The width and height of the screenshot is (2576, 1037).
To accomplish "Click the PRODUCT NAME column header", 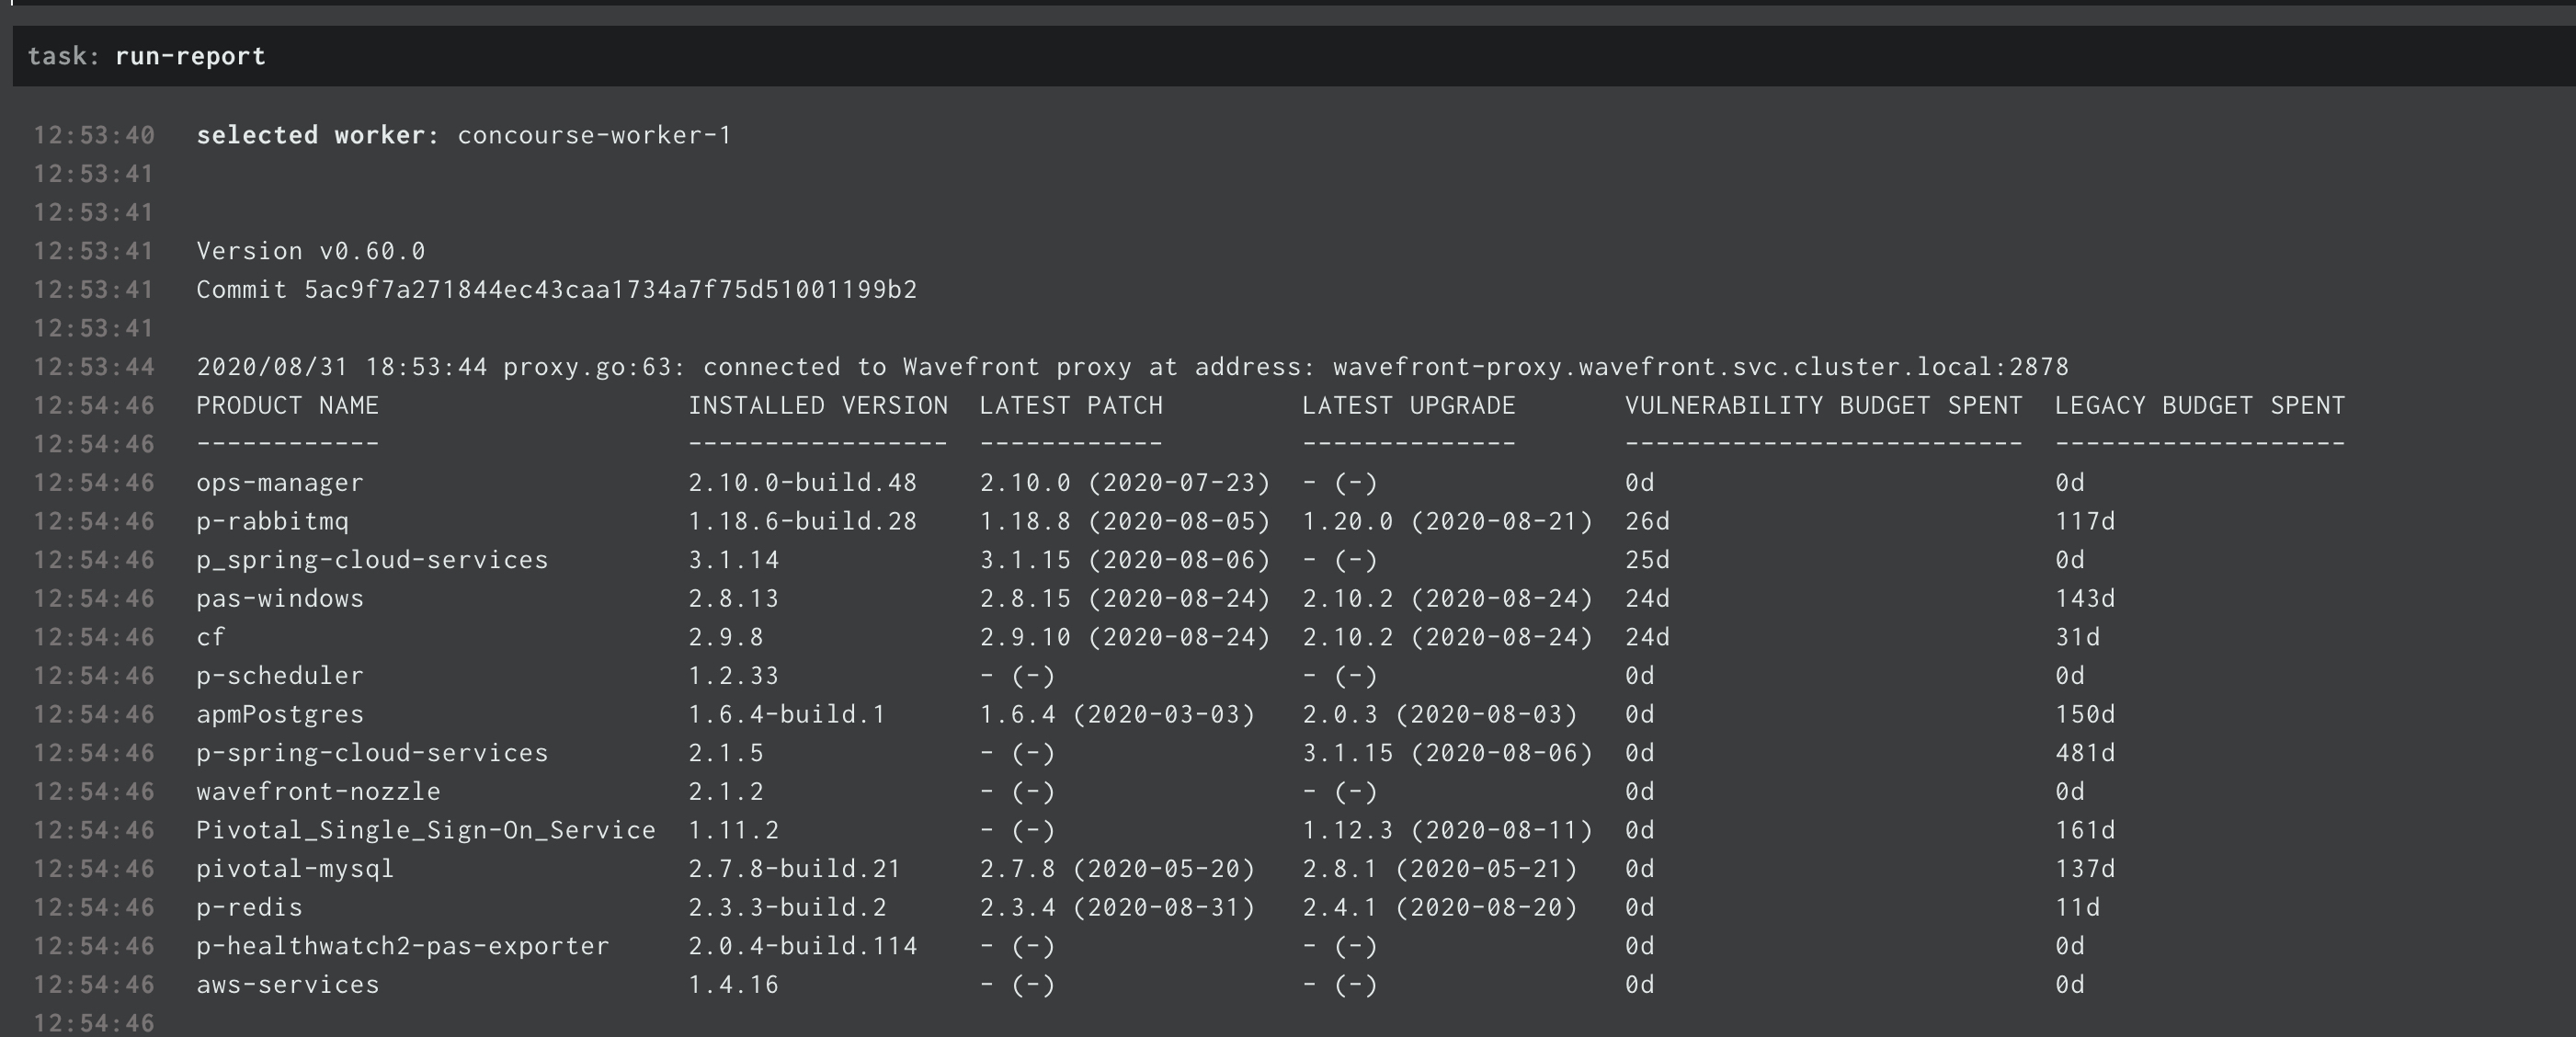I will point(288,405).
